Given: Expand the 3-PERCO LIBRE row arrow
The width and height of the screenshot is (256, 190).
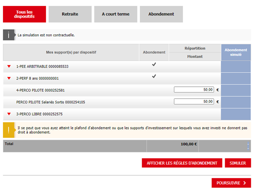Looking at the screenshot, I should [9, 114].
